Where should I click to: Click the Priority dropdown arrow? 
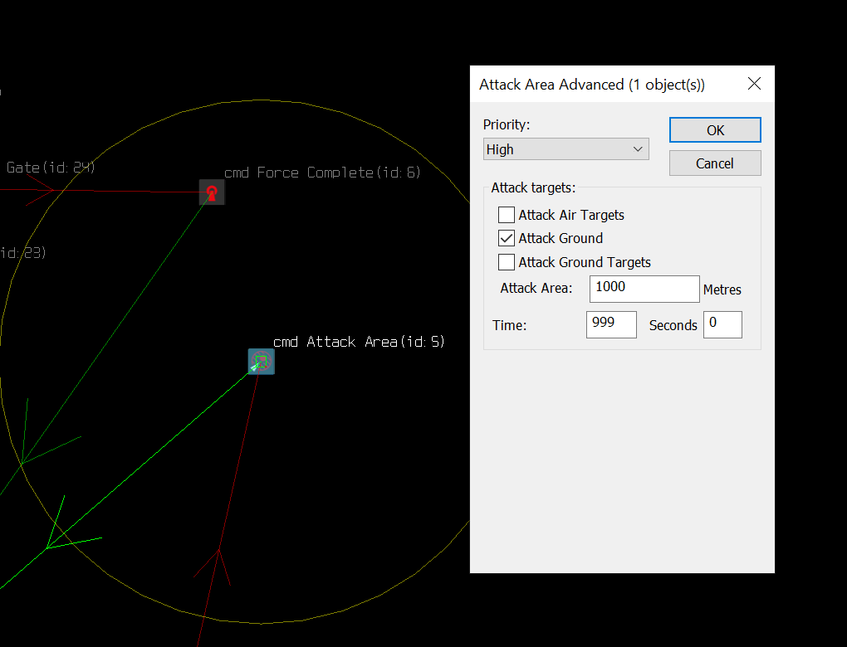click(638, 149)
